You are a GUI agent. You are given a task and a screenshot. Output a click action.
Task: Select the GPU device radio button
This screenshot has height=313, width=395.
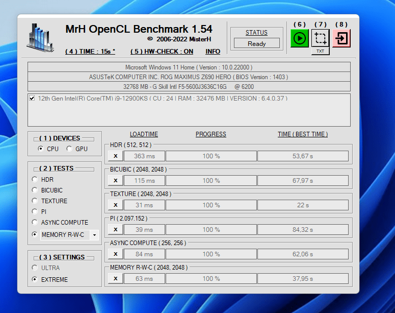click(x=69, y=149)
